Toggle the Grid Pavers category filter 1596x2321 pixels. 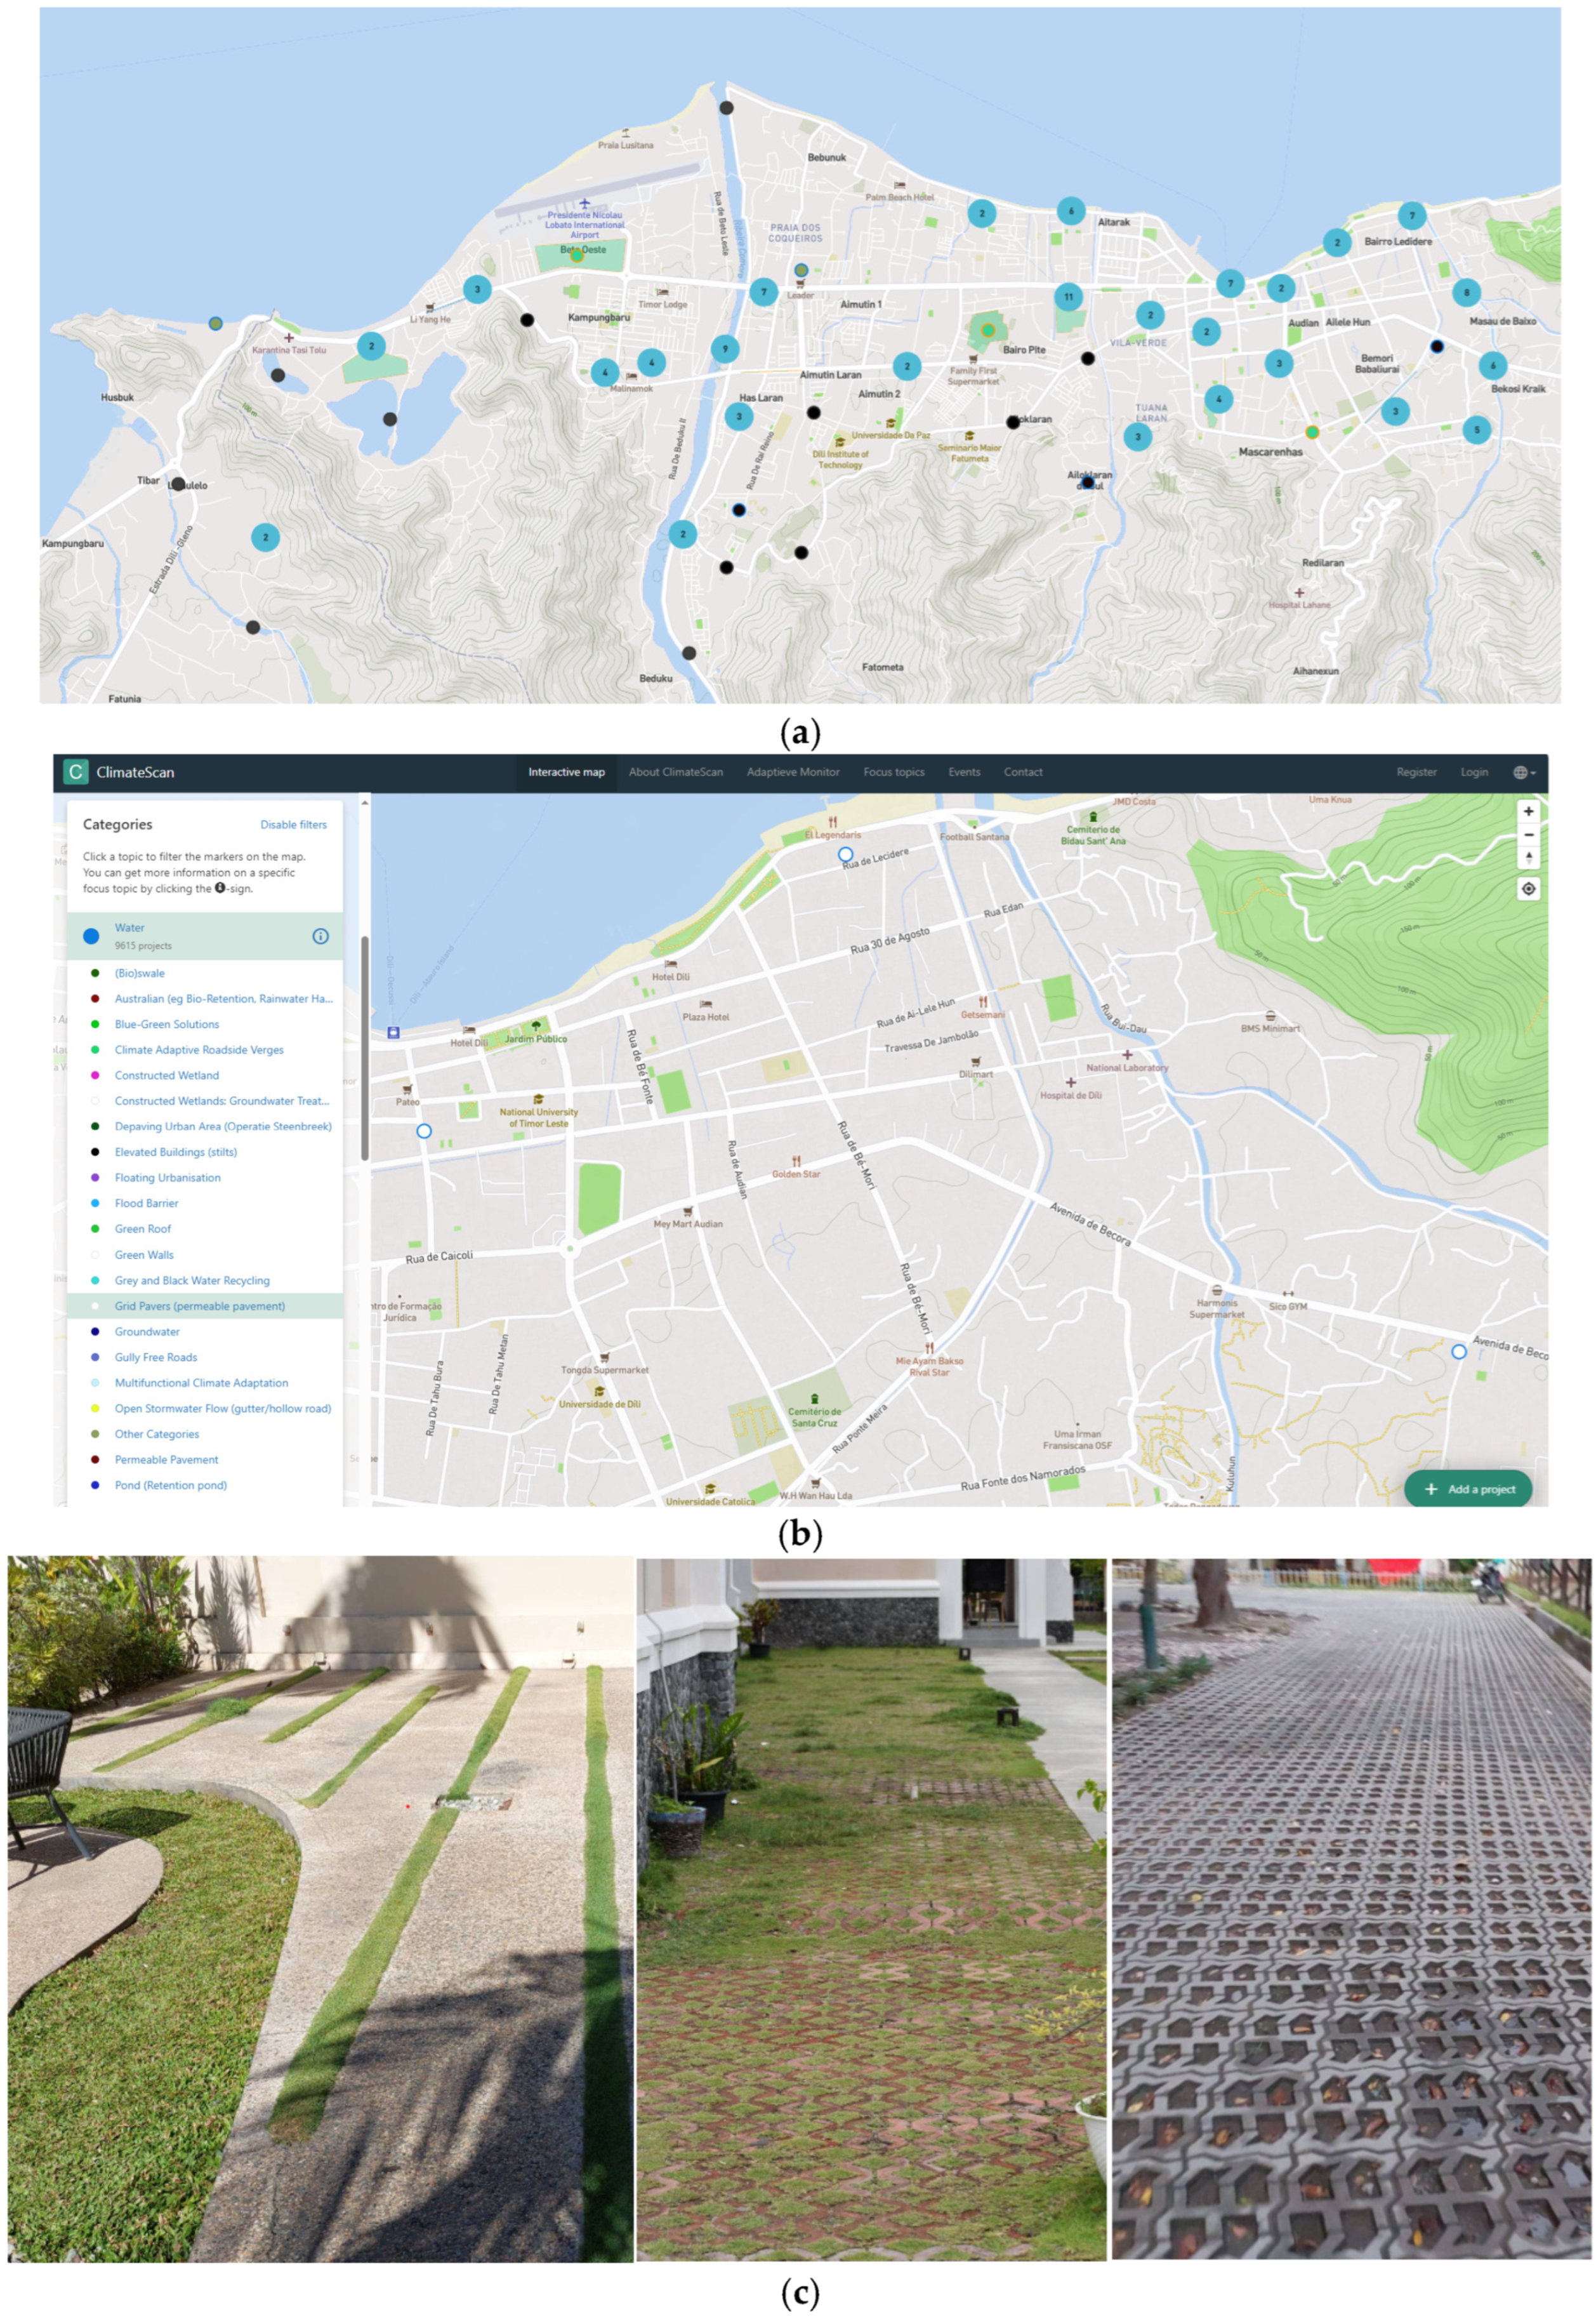click(x=199, y=1305)
